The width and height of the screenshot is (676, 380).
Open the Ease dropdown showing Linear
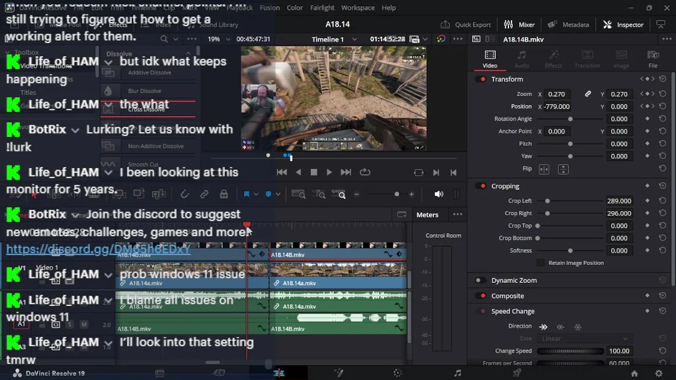(585, 339)
